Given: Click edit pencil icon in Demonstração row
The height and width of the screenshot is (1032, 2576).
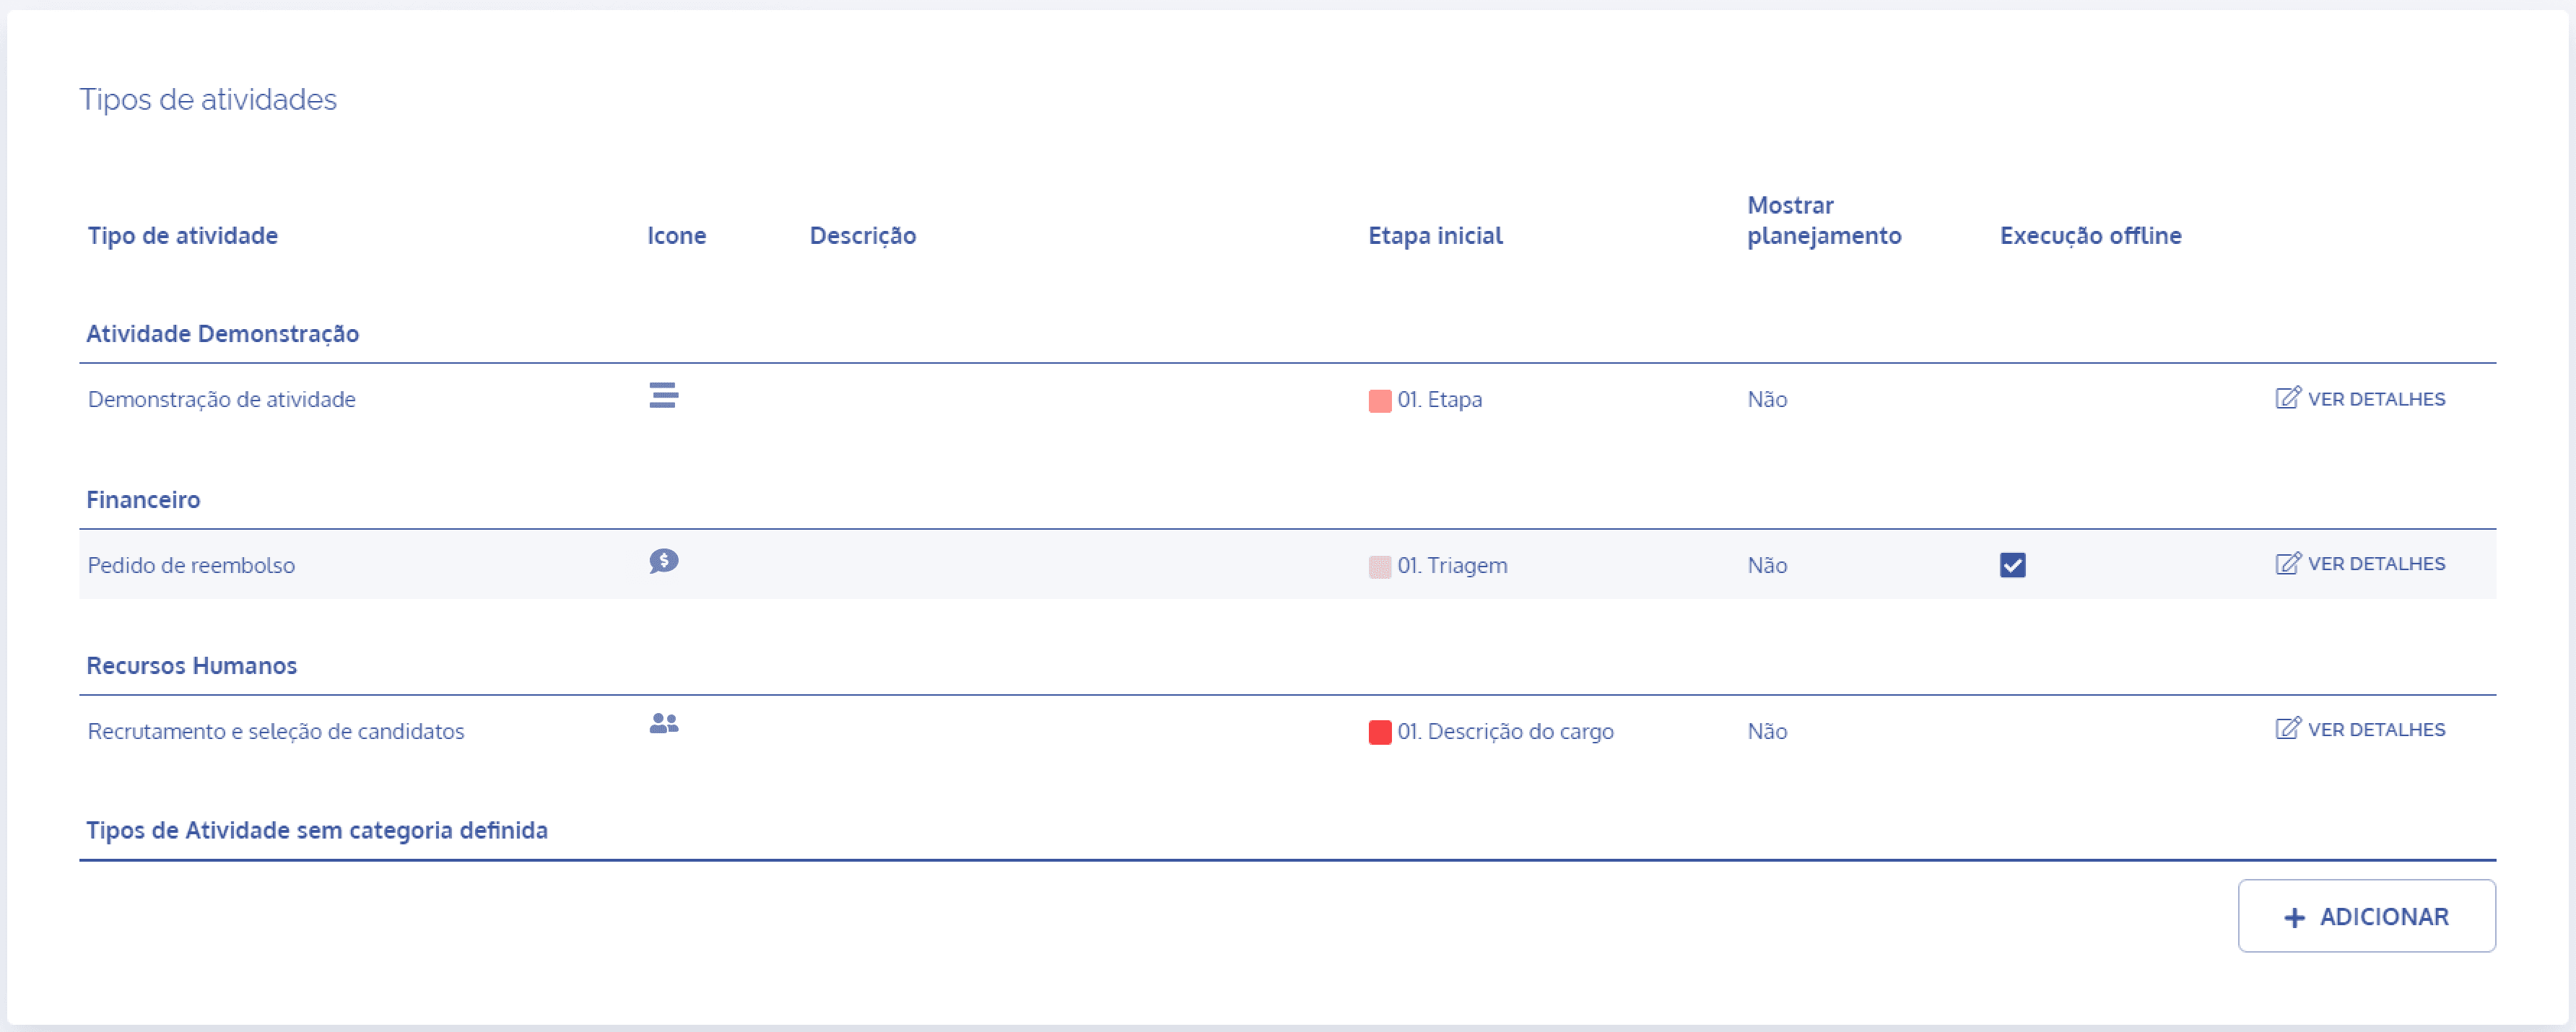Looking at the screenshot, I should coord(2287,398).
